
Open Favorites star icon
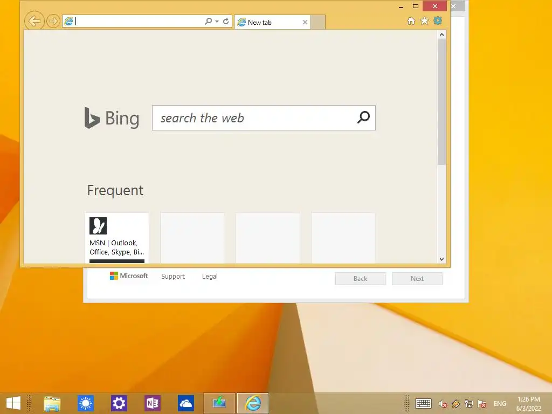(425, 21)
